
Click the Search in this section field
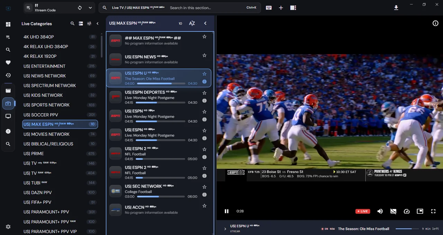coord(206,8)
